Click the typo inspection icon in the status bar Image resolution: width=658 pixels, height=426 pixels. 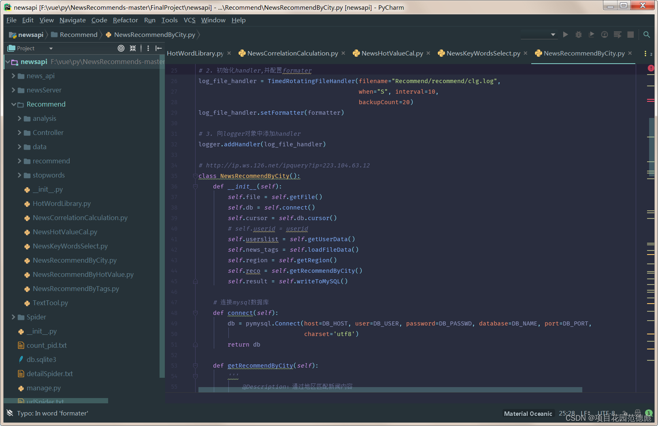10,413
